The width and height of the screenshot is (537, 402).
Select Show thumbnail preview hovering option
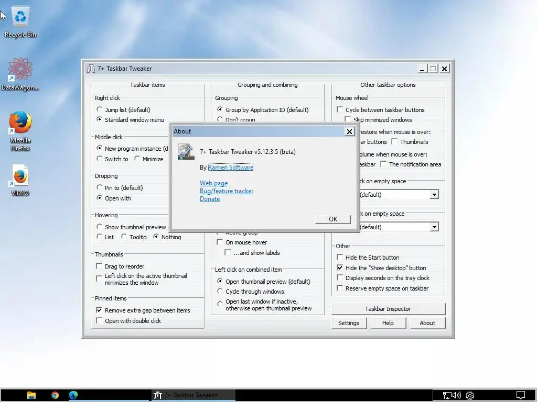coord(99,227)
